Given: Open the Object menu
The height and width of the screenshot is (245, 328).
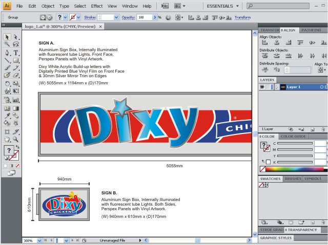Looking at the screenshot, I should coord(48,6).
